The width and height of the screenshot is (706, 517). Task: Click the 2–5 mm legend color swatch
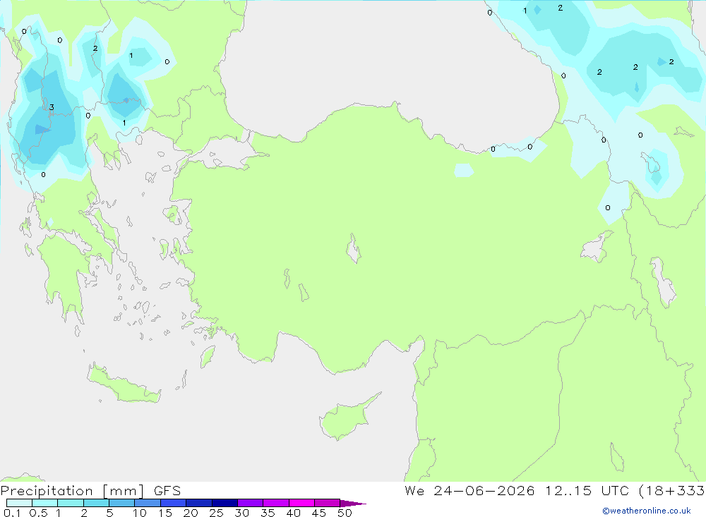(x=96, y=503)
